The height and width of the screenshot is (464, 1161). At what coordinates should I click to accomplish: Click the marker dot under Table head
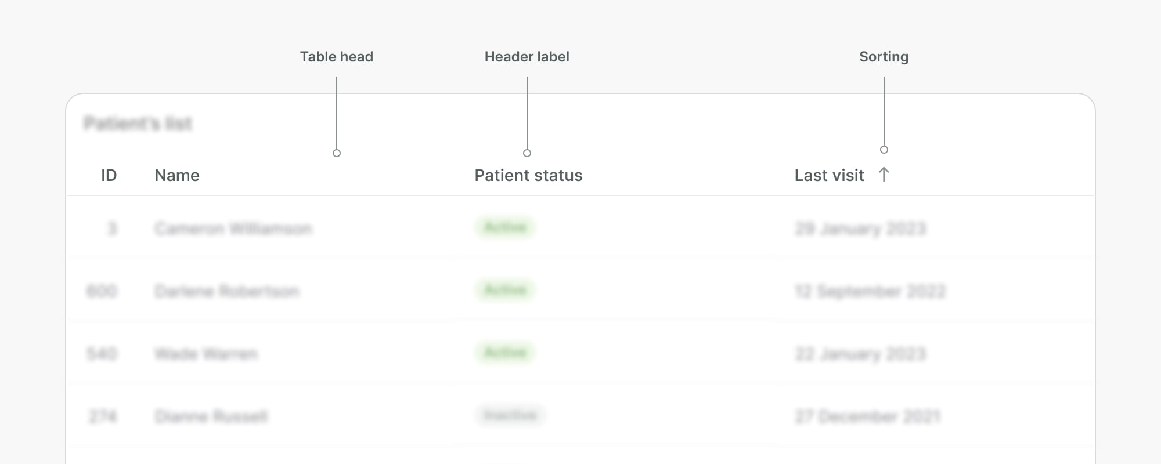(x=337, y=153)
